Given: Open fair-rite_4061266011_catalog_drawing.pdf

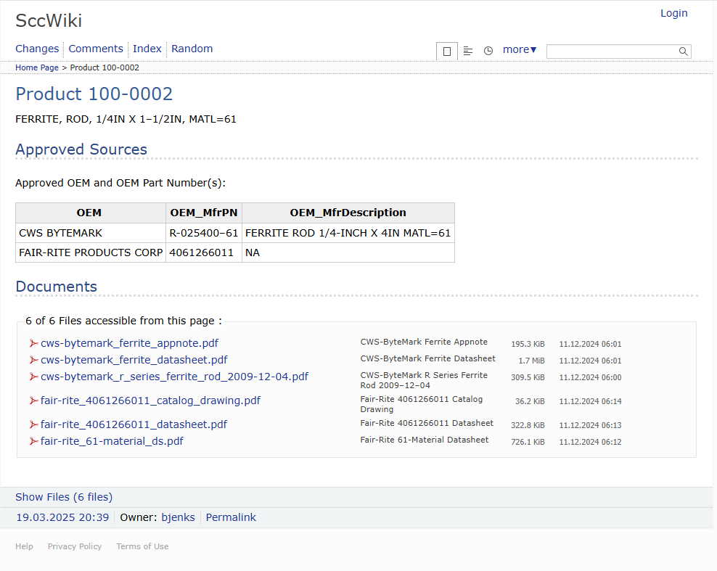Looking at the screenshot, I should [x=150, y=401].
